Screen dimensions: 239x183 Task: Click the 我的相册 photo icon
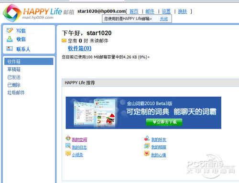tap(147, 146)
